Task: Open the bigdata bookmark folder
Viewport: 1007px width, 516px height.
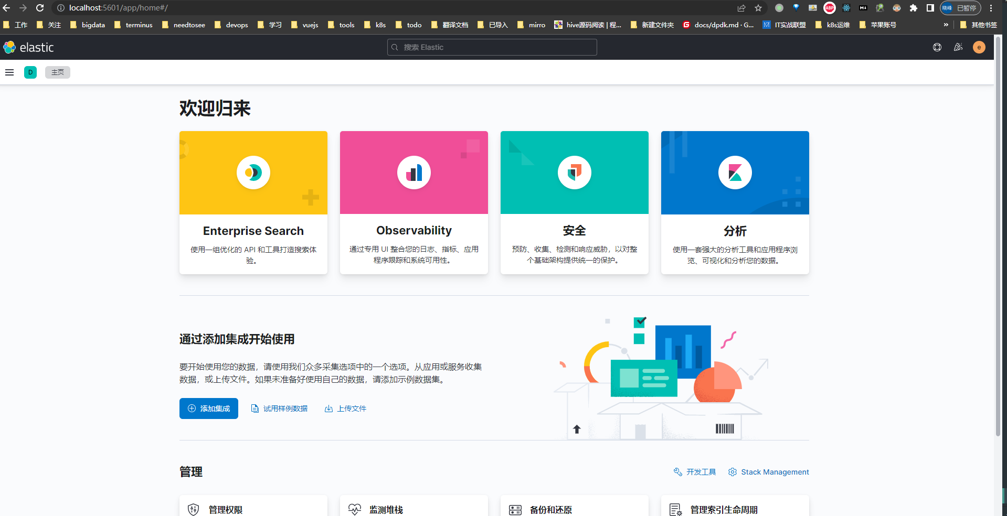Action: coord(88,25)
